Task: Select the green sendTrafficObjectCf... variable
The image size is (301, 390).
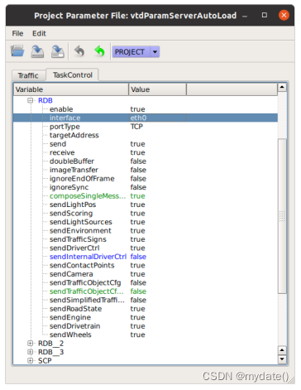Action: coord(87,291)
